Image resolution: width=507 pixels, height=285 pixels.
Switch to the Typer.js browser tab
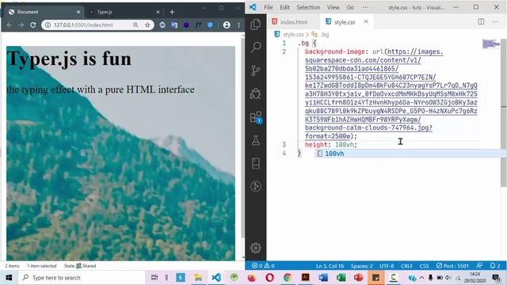click(123, 12)
